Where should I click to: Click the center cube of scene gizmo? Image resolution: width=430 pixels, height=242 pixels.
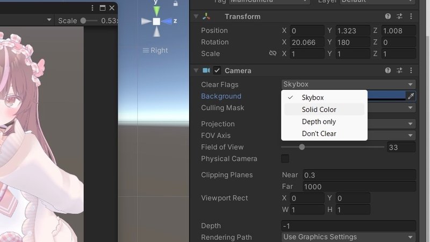point(156,22)
